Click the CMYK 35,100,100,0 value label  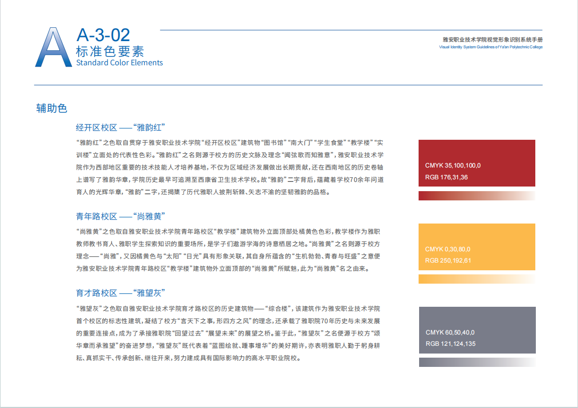click(x=453, y=165)
